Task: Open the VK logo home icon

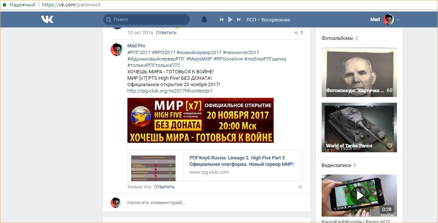Action: click(47, 19)
